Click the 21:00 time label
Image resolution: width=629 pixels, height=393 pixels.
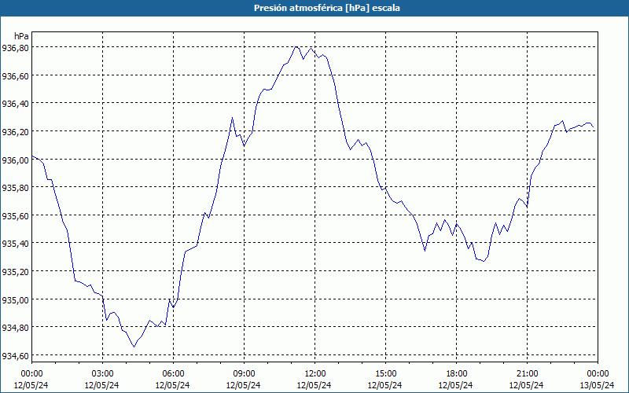coord(527,374)
